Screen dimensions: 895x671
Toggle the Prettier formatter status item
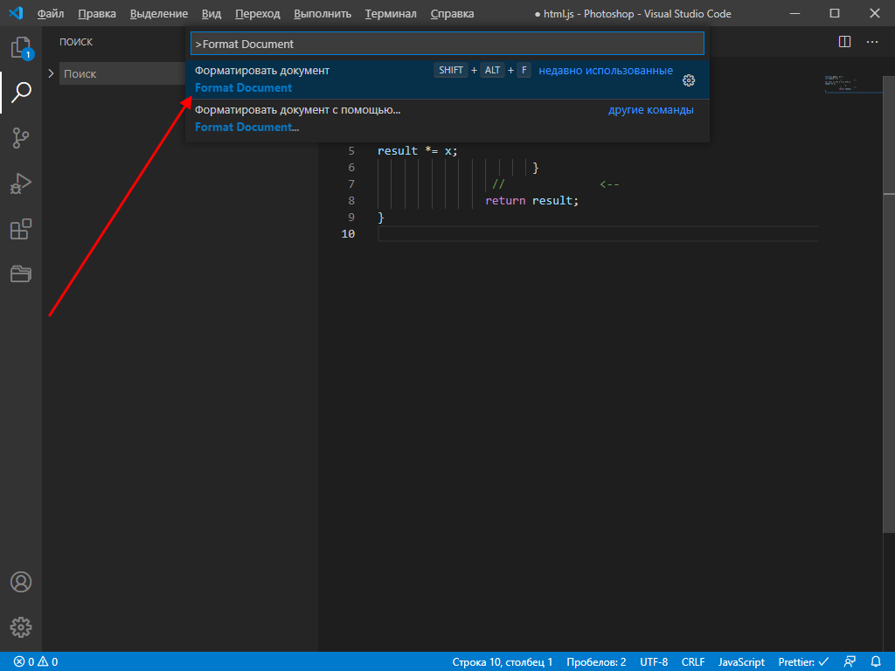click(x=801, y=661)
